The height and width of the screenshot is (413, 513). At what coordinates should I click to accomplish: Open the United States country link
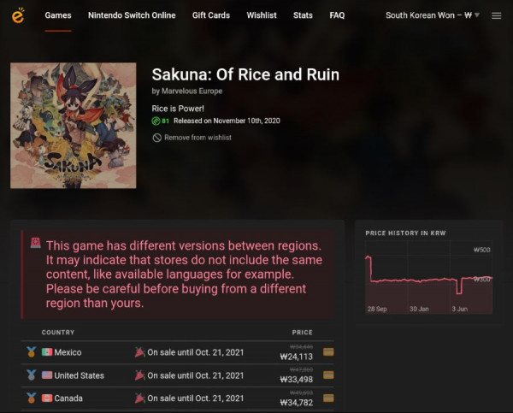[x=80, y=375]
